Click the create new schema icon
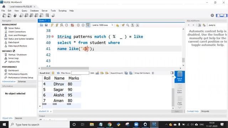This screenshot has width=228, height=128. click(x=21, y=15)
